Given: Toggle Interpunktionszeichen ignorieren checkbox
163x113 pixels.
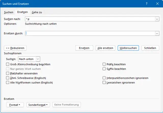Looking at the screenshot, I should tap(104, 78).
